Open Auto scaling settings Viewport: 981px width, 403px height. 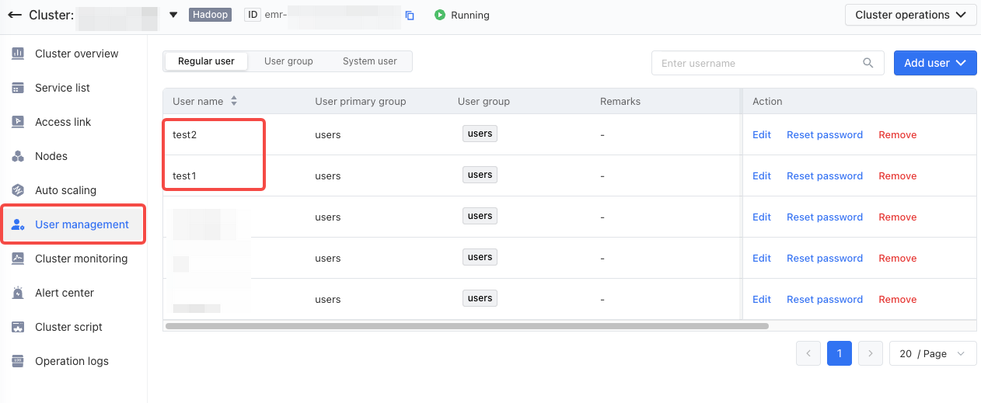[65, 190]
